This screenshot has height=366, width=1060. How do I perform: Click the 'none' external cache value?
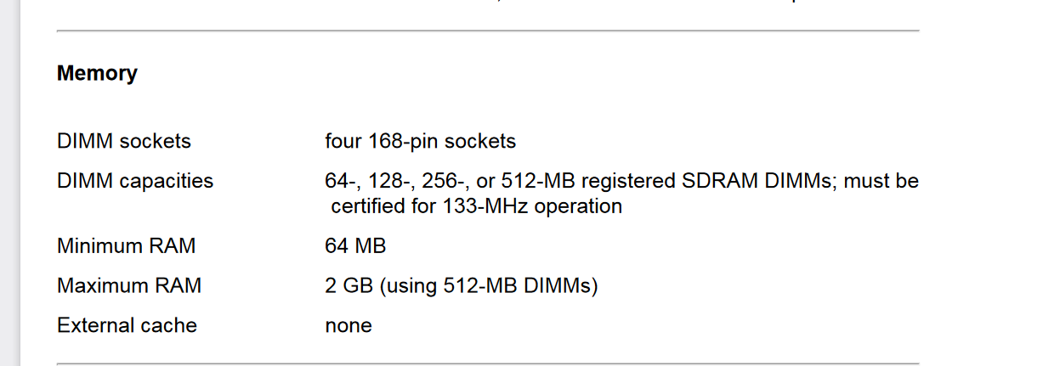[x=349, y=326]
